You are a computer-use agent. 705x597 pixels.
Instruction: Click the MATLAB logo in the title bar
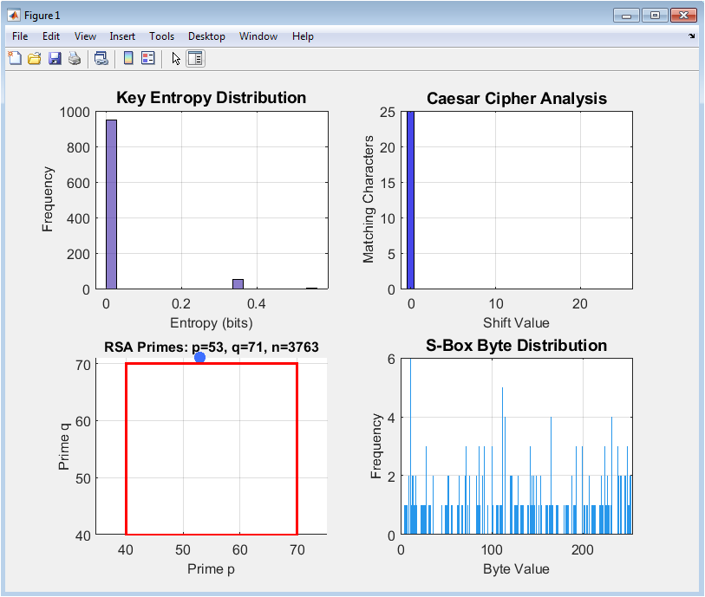(13, 16)
